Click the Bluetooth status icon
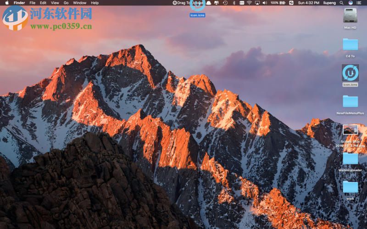 pyautogui.click(x=234, y=3)
